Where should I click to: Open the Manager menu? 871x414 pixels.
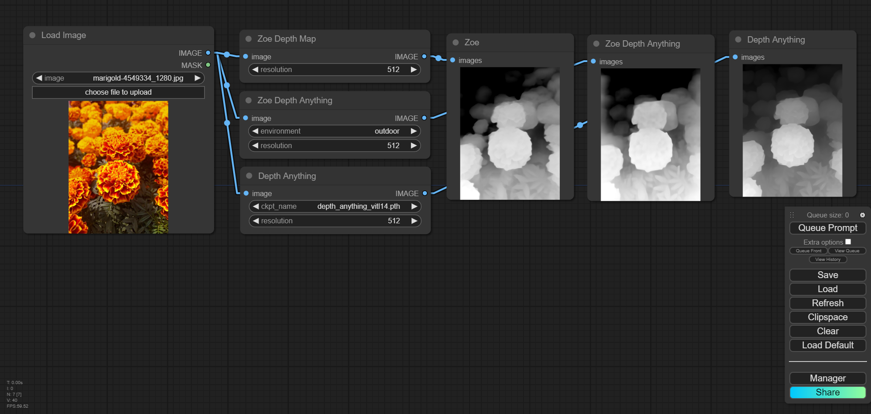pos(827,378)
